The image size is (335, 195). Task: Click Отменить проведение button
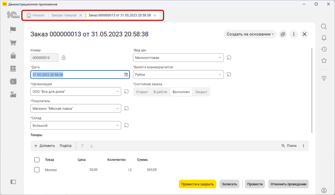click(289, 184)
